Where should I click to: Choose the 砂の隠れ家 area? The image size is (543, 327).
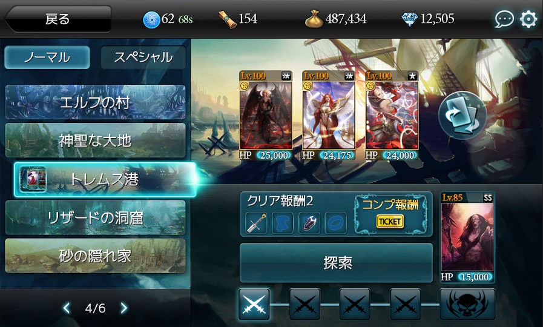(95, 256)
